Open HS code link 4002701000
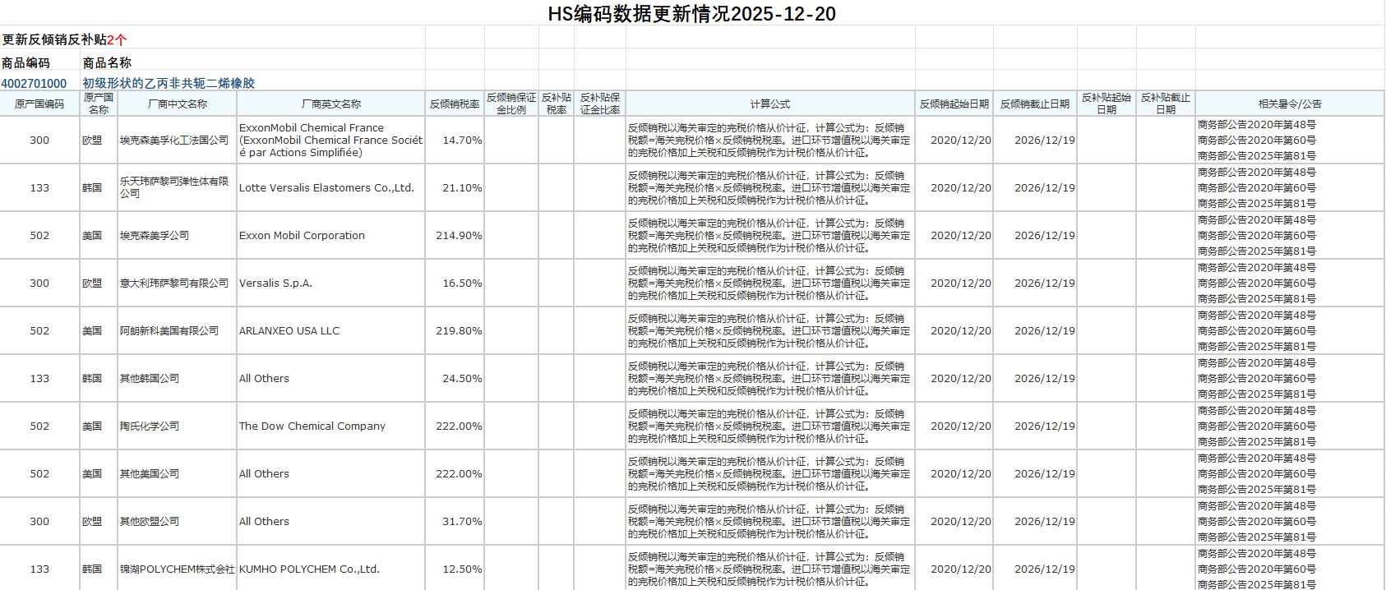1386x590 pixels. (x=34, y=84)
